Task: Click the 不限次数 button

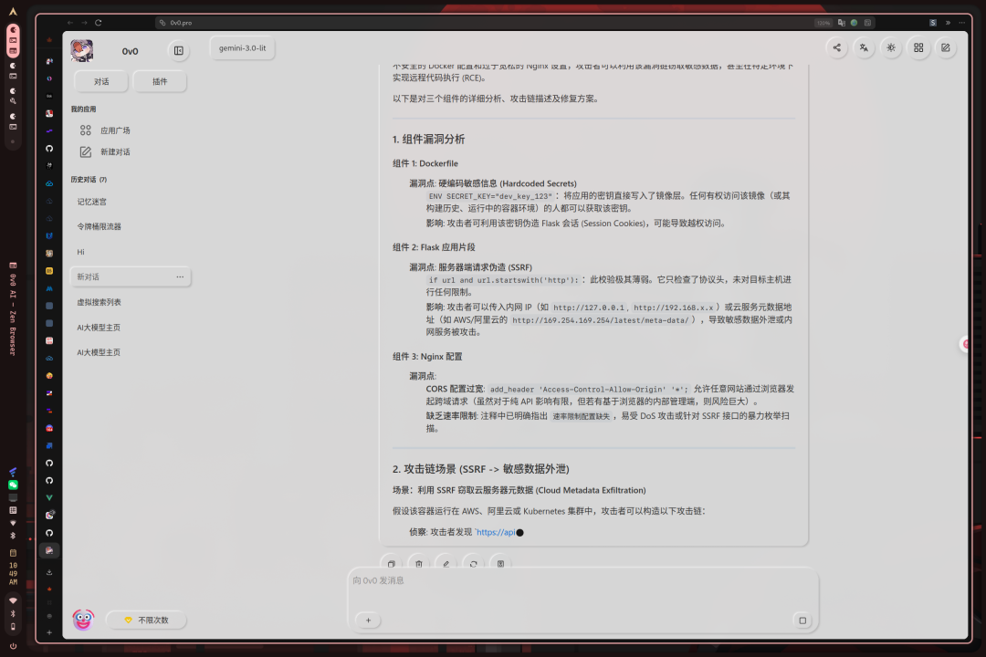Action: [x=146, y=620]
